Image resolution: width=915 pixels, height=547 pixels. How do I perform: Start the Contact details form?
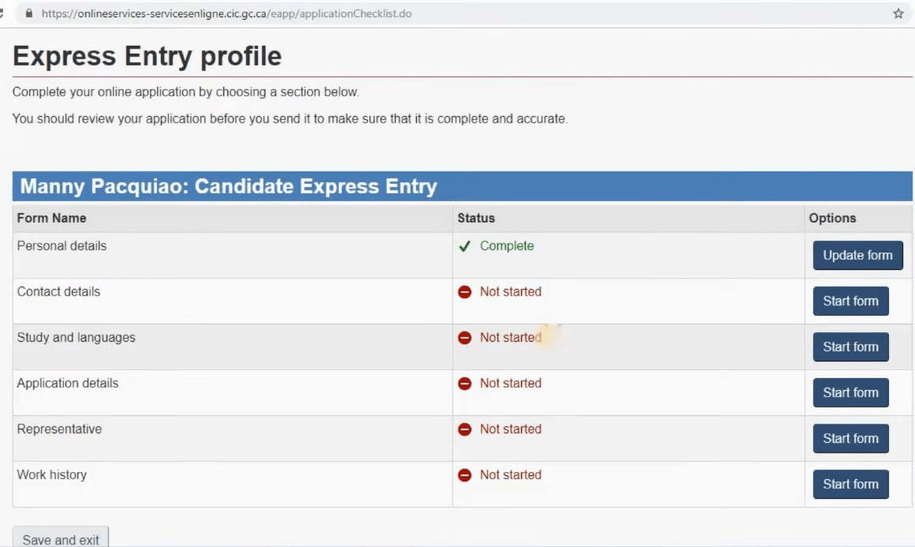click(x=850, y=302)
